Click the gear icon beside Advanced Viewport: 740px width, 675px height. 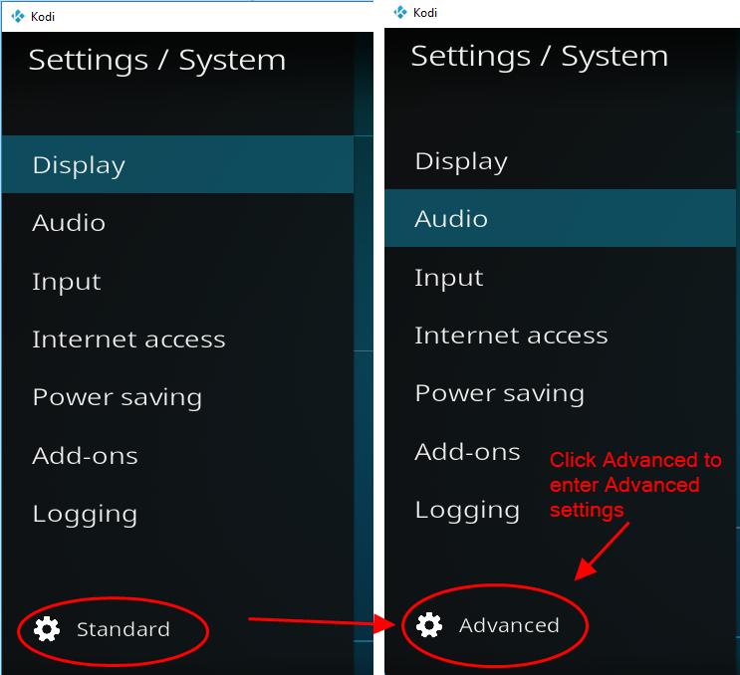pos(429,625)
